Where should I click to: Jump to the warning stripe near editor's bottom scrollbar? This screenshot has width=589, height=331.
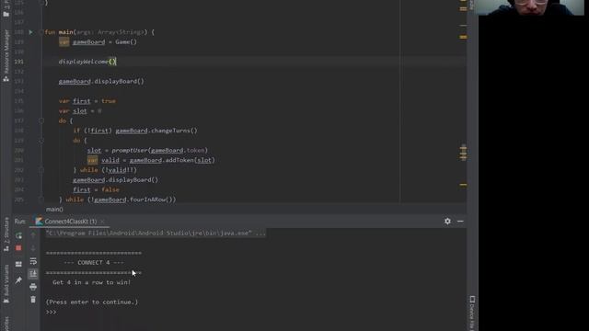tap(463, 185)
